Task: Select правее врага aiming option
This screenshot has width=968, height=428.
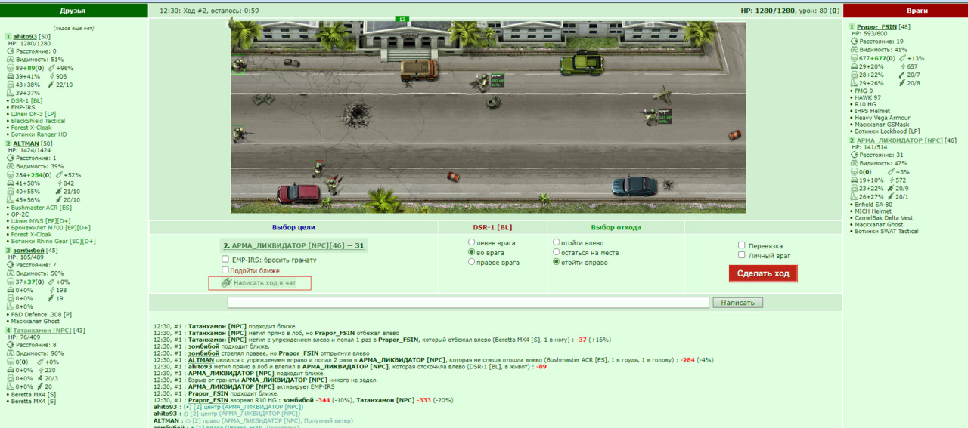Action: coord(472,262)
